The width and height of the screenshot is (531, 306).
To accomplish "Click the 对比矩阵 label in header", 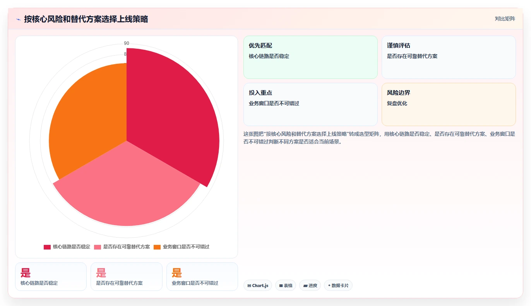I will tap(505, 19).
